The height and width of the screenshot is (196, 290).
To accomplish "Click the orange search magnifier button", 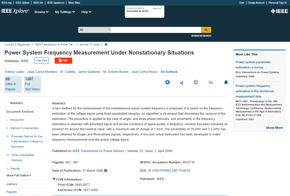I will tap(206, 30).
